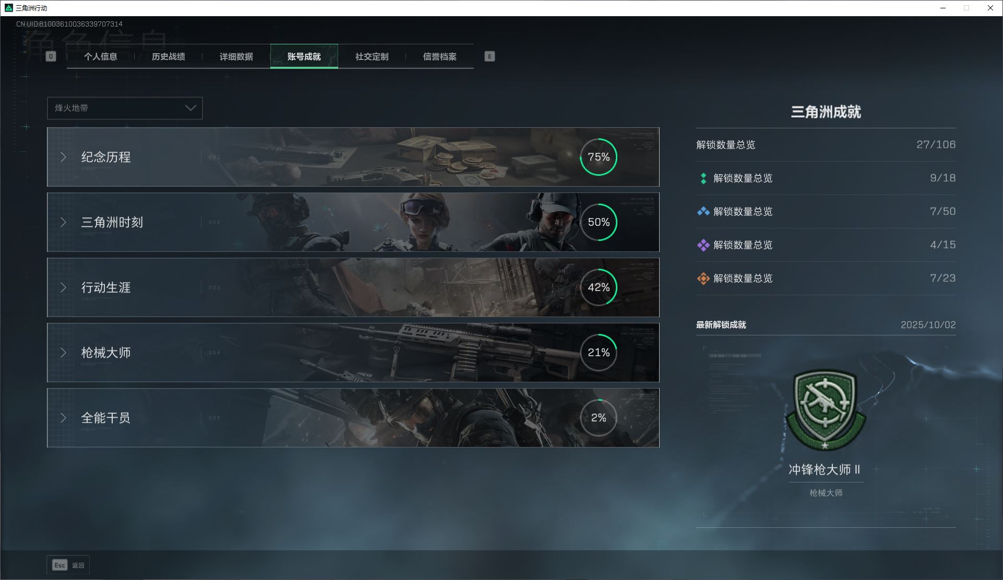Expand the 三角洲时刻 chevron arrow
The image size is (1003, 580).
pyautogui.click(x=63, y=222)
